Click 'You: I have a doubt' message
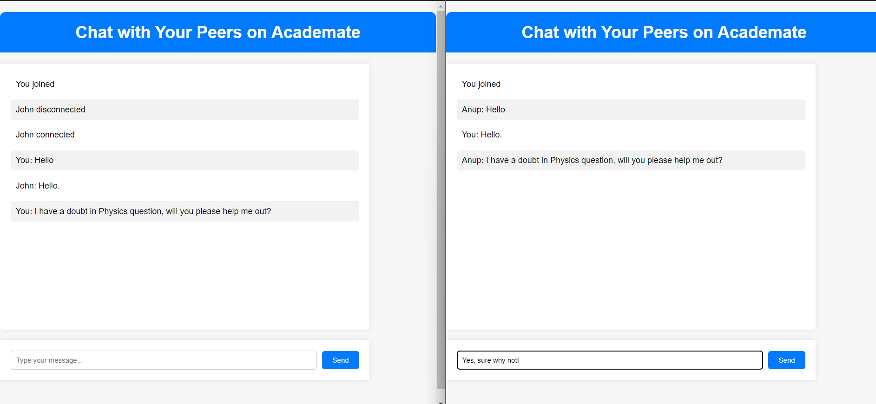 point(143,211)
